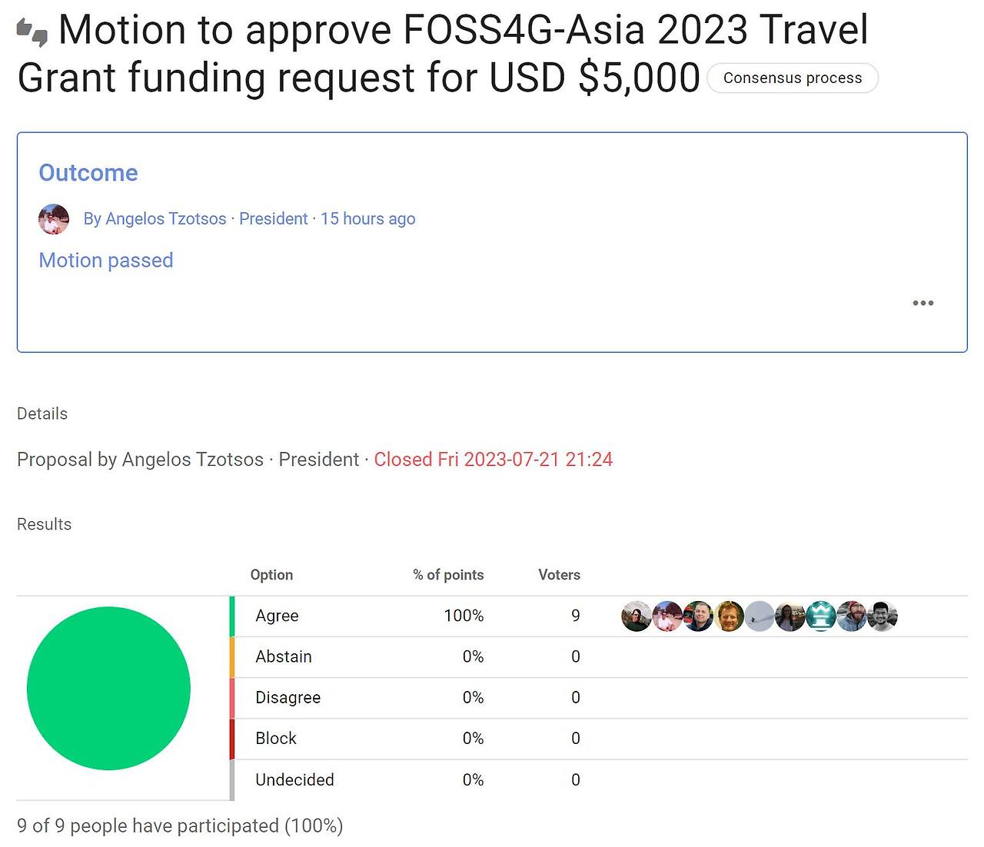Click the teal OSGeo logo voter avatar
Screen dimensions: 984x847
pos(821,616)
